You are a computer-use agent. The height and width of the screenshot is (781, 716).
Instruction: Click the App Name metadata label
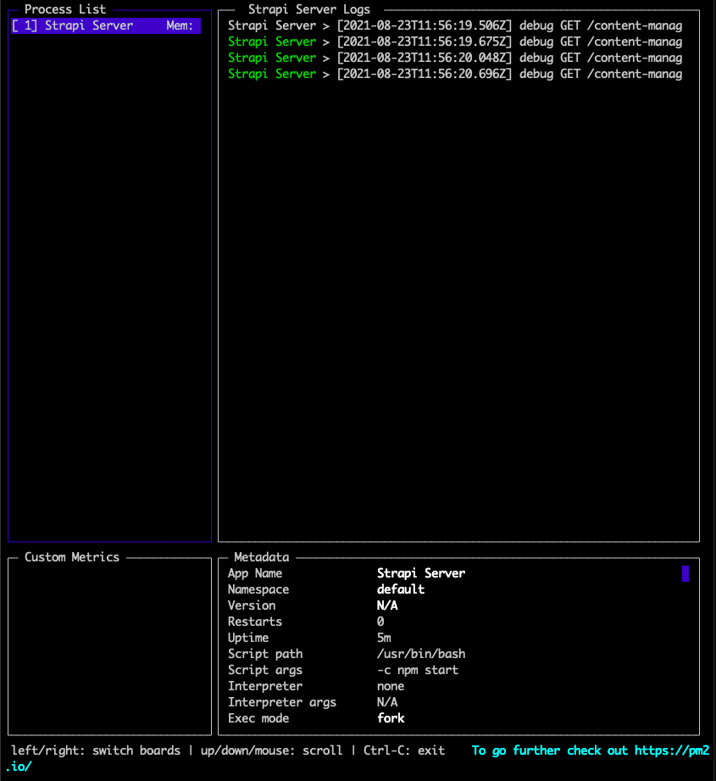click(x=255, y=573)
